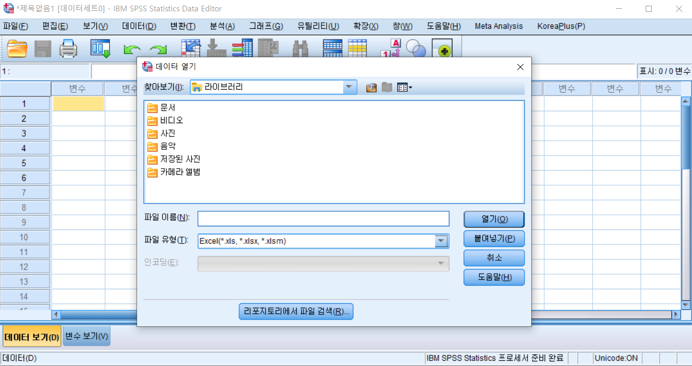Select the 음악 folder
This screenshot has height=366, width=692.
161,146
